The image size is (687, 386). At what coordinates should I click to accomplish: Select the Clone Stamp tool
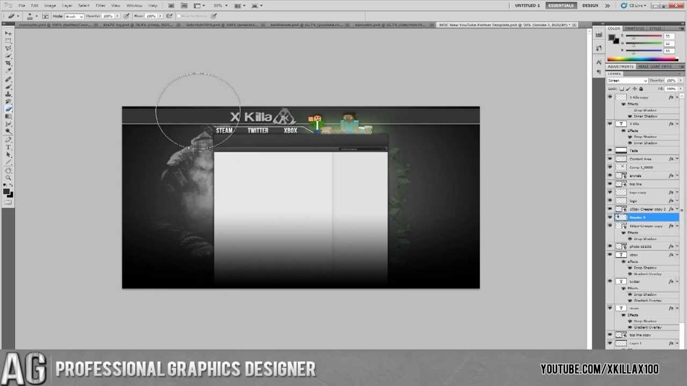click(8, 94)
